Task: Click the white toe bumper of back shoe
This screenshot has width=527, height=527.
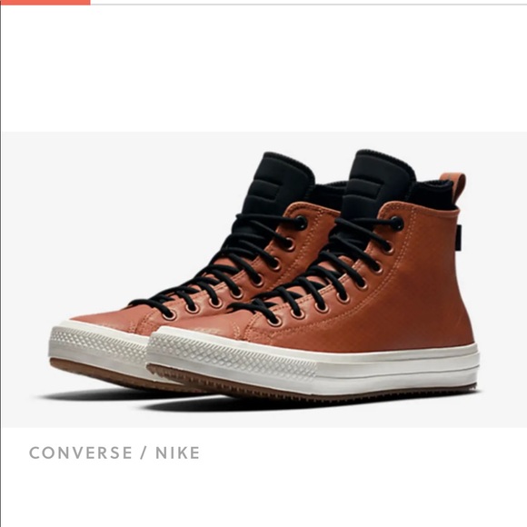Action: tap(99, 341)
